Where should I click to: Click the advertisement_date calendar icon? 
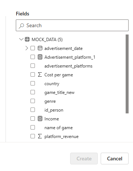[40, 48]
